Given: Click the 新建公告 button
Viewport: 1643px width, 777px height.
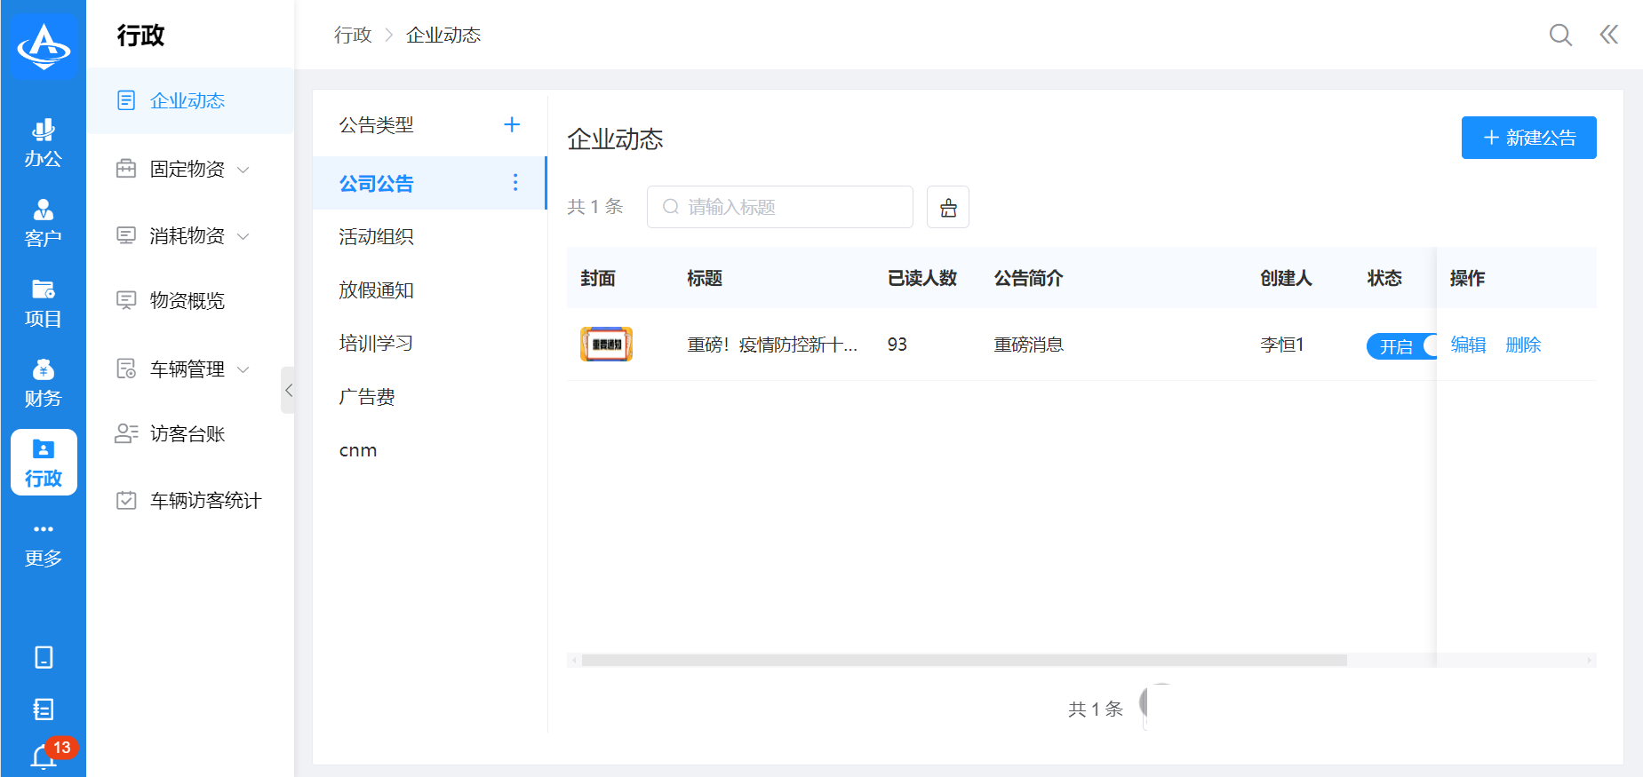Looking at the screenshot, I should coord(1527,138).
